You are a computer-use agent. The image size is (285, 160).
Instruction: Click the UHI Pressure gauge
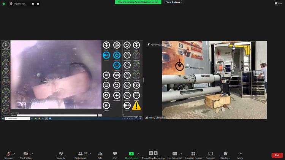point(136,75)
